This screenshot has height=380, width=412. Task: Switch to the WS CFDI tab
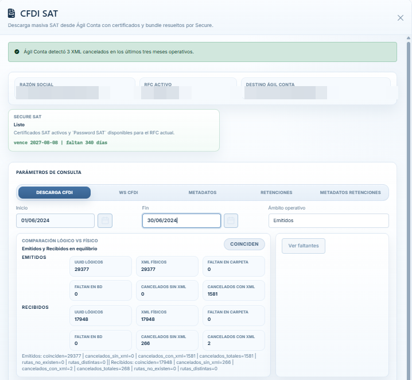tap(128, 192)
